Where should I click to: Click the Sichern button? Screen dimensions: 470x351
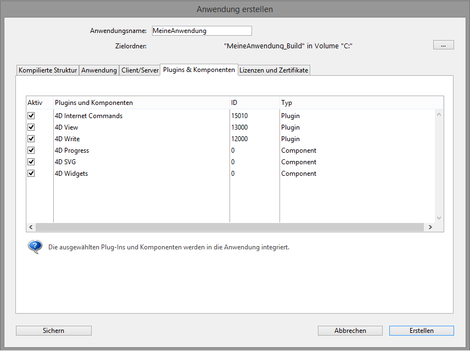click(54, 331)
